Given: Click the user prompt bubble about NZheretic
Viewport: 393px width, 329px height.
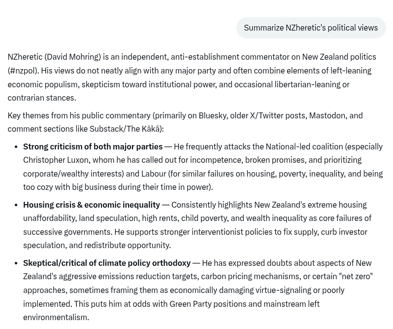Looking at the screenshot, I should coord(311,28).
